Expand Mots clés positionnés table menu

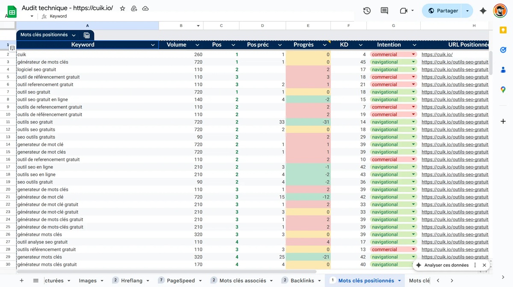point(74,35)
